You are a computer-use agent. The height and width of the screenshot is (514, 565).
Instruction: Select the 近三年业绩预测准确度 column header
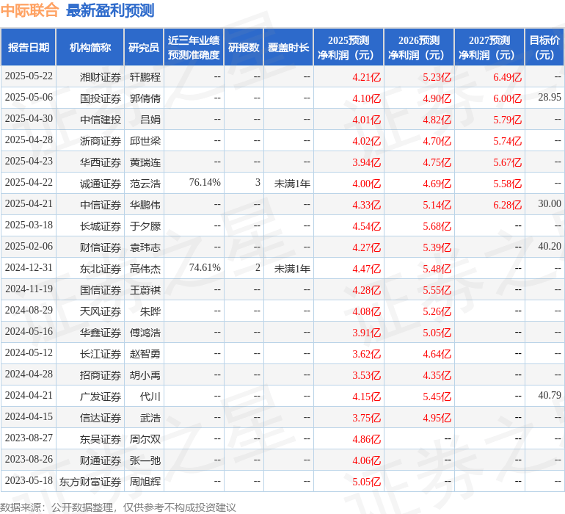coord(194,48)
